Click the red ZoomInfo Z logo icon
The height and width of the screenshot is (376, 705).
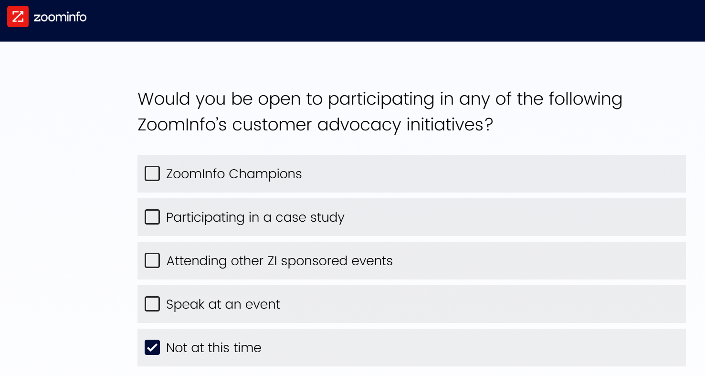(x=18, y=17)
